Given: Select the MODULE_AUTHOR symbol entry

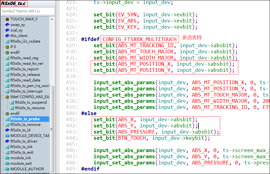Looking at the screenshot, I should 27,169.
